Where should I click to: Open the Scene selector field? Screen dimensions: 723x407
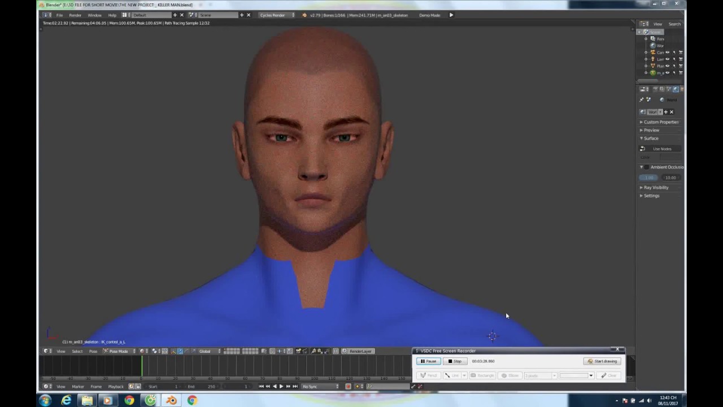tap(217, 15)
